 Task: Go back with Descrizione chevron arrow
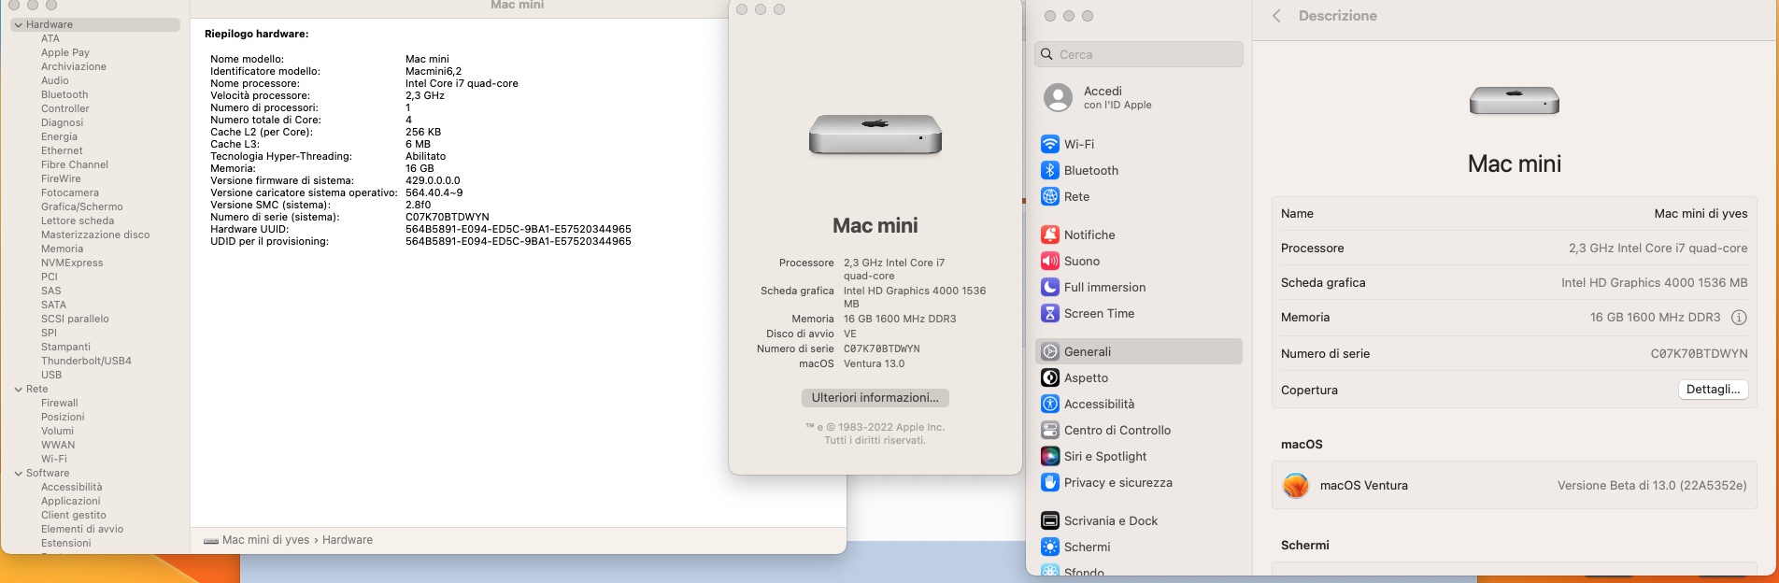coord(1276,16)
